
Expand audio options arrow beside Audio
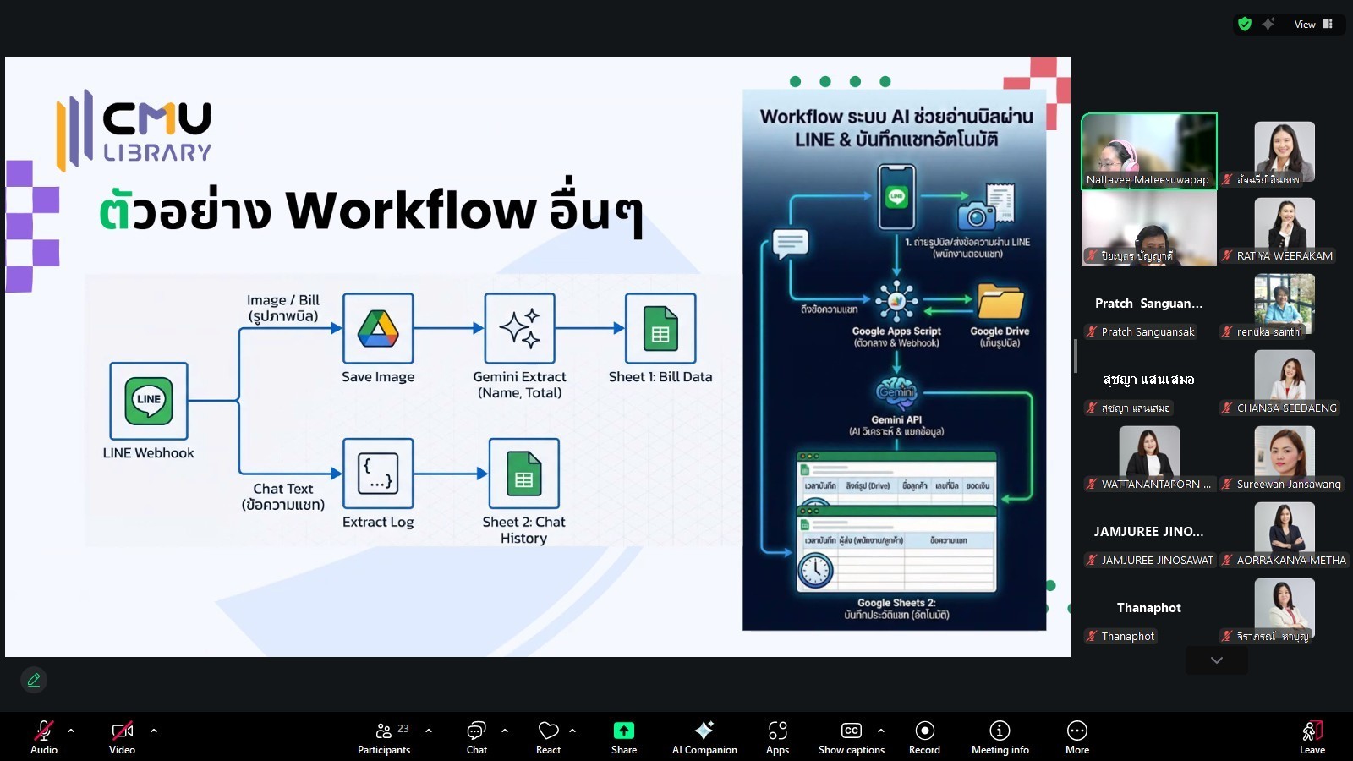coord(71,731)
